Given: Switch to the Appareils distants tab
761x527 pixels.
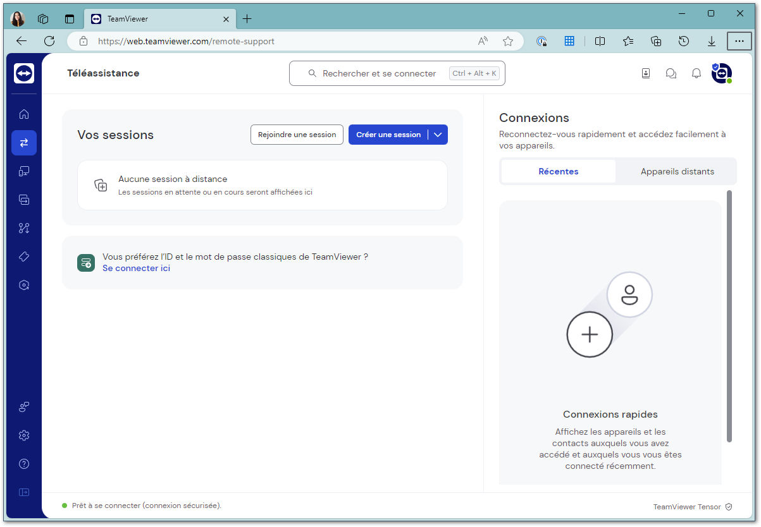Looking at the screenshot, I should point(677,171).
